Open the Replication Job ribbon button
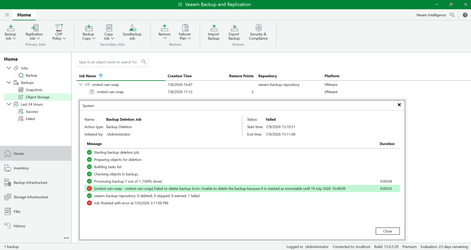Viewport: 471px width, 250px height. pyautogui.click(x=34, y=32)
